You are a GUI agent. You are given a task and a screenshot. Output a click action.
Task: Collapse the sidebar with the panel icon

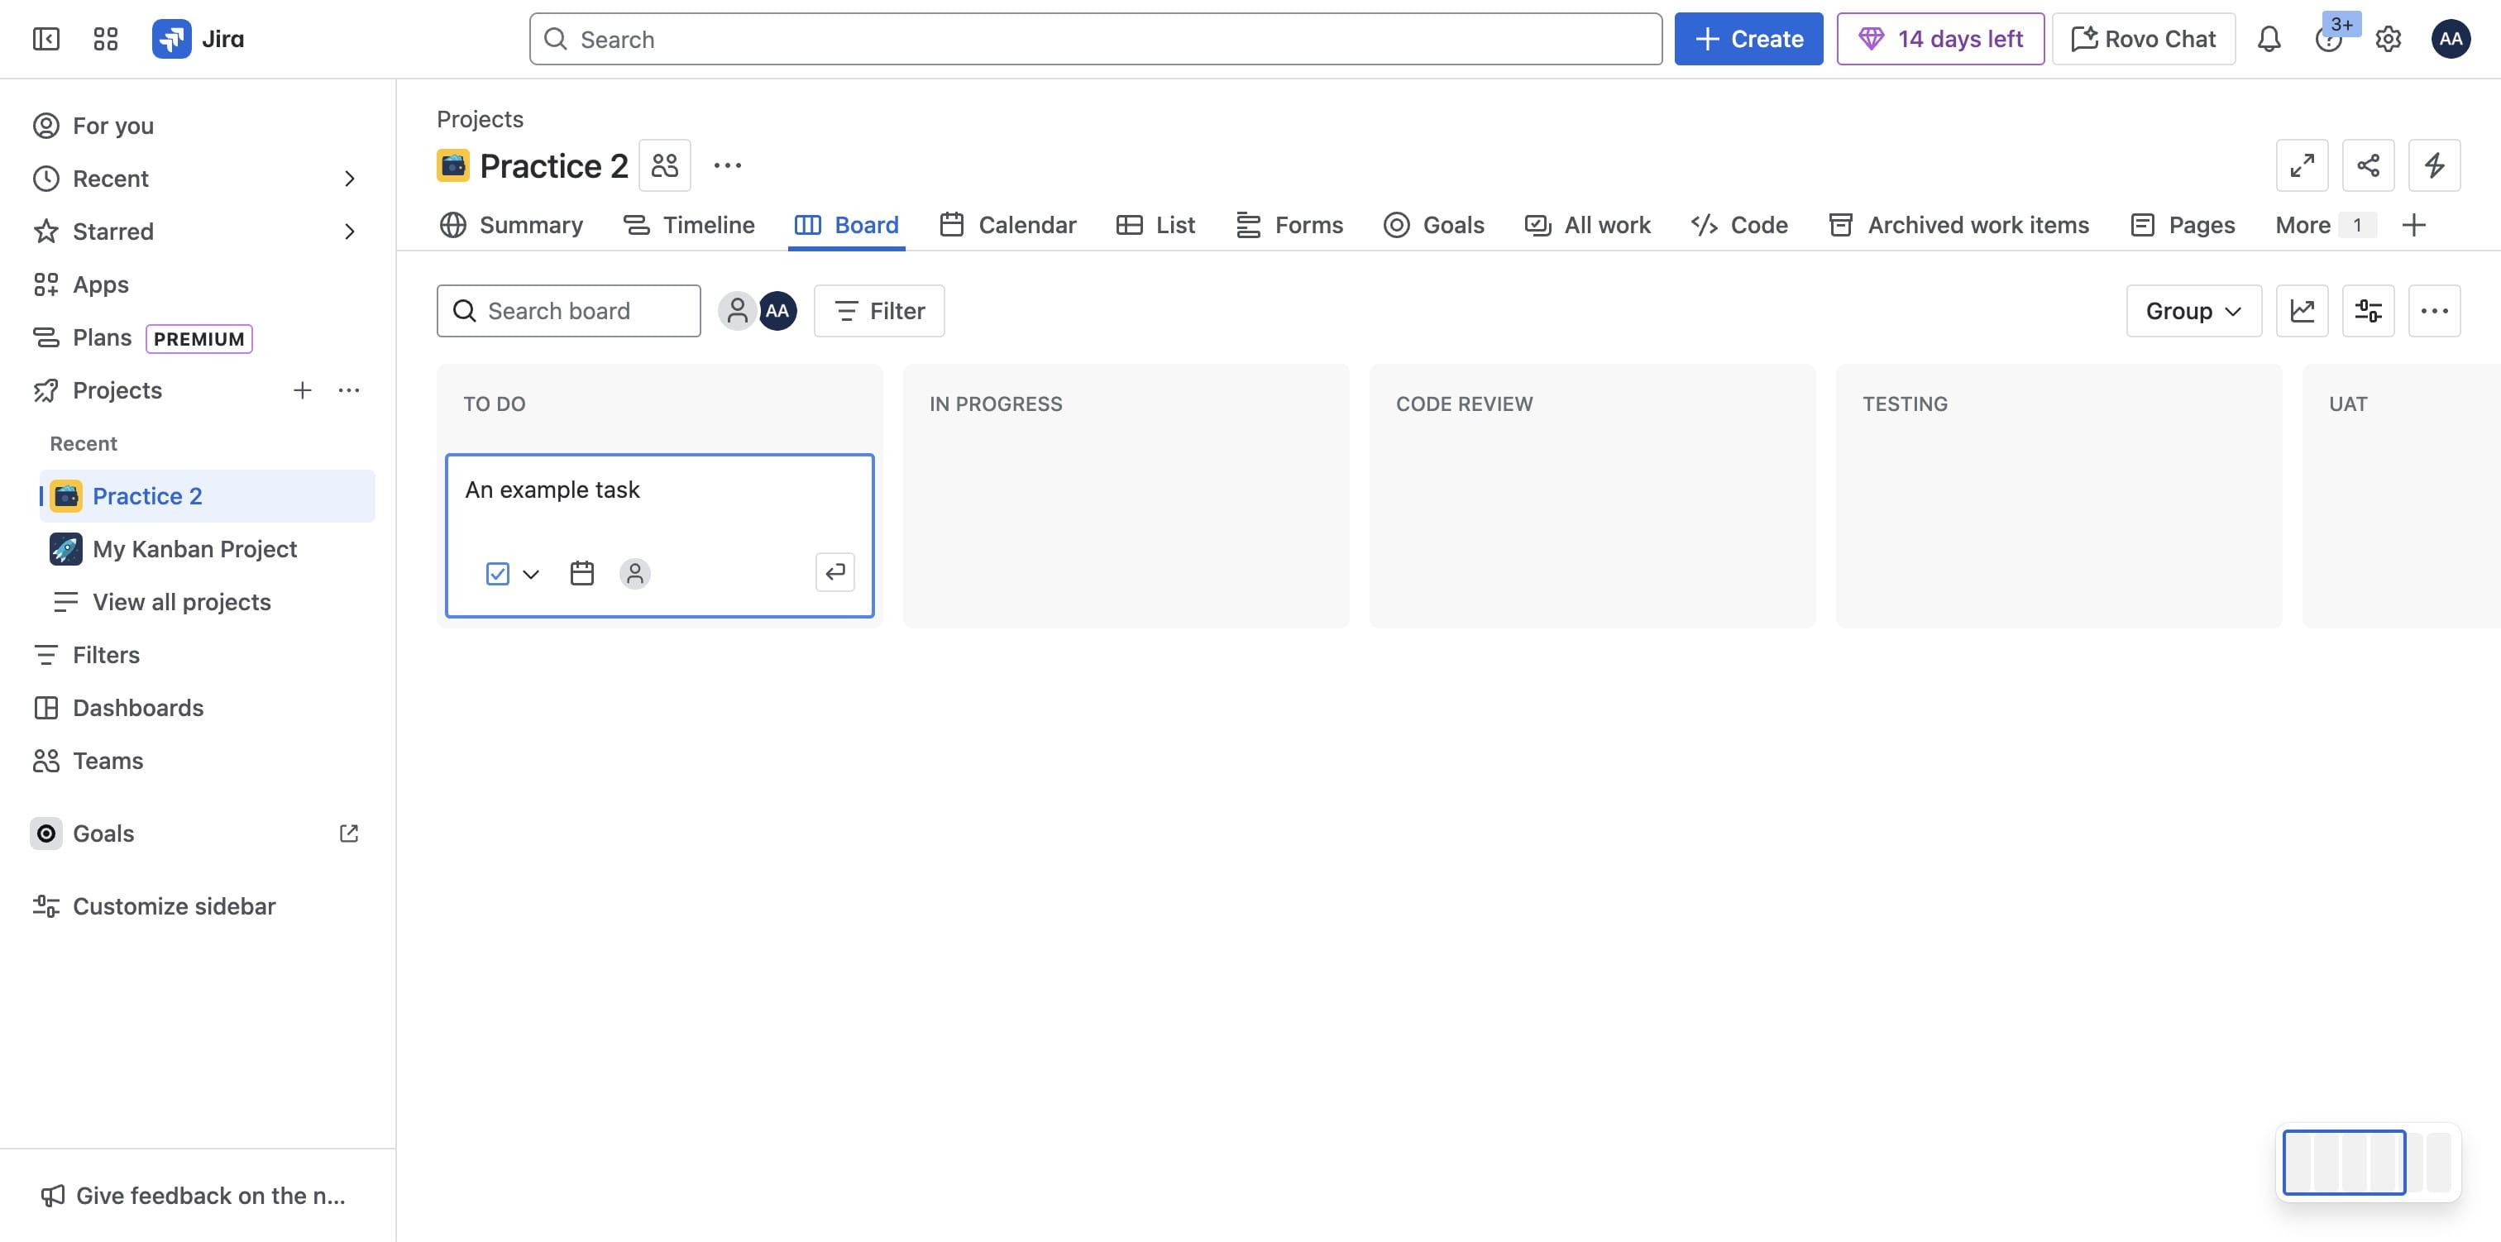tap(45, 39)
